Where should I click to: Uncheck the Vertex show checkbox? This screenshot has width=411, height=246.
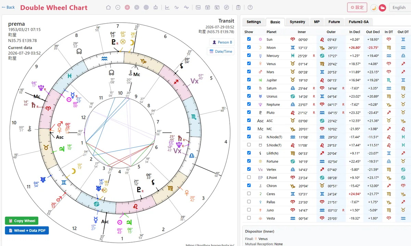(x=249, y=169)
